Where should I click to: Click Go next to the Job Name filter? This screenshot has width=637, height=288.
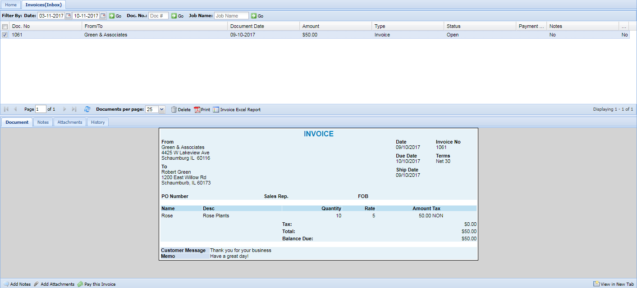257,16
